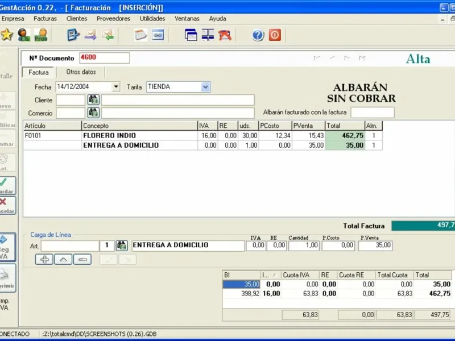The height and width of the screenshot is (341, 455).
Task: Click the up-arrow line button
Action: coord(63,259)
